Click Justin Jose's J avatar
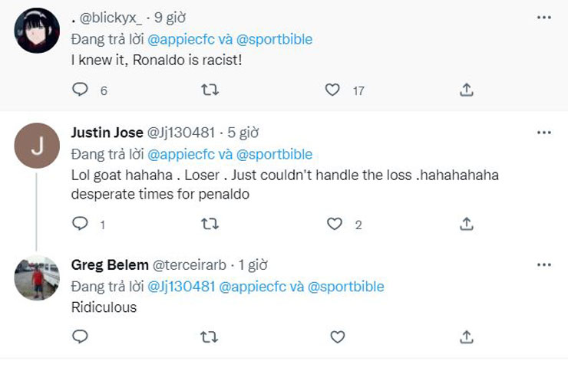 pos(38,146)
